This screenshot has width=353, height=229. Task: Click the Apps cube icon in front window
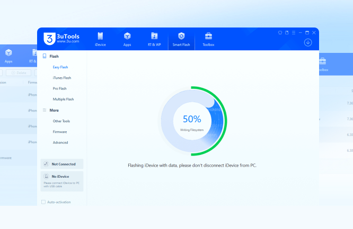coord(127,36)
